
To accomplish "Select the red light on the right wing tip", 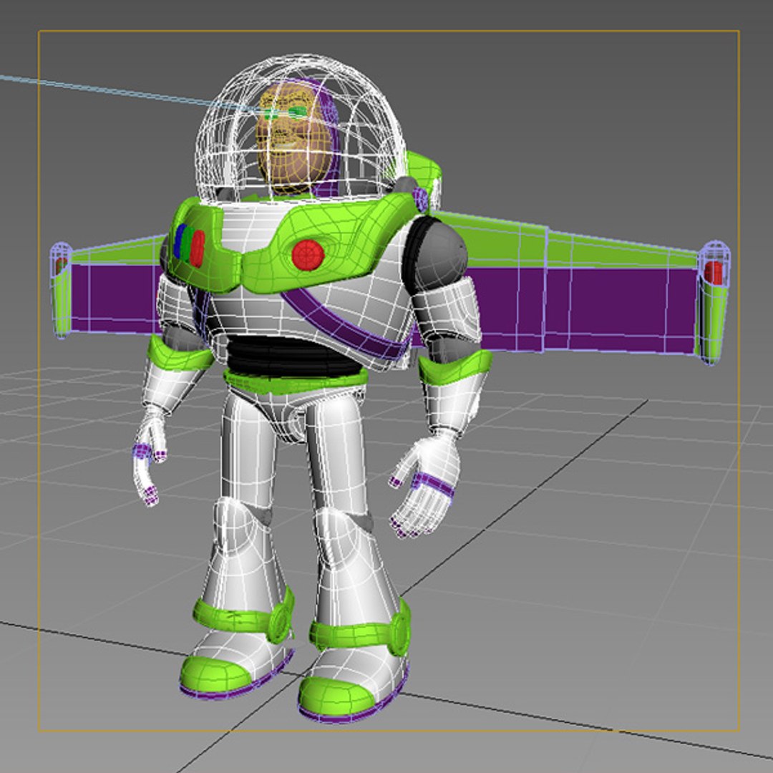I will [714, 273].
